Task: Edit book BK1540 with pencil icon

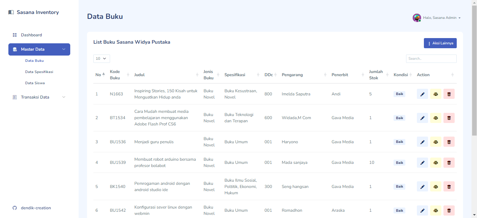Action: pos(422,187)
